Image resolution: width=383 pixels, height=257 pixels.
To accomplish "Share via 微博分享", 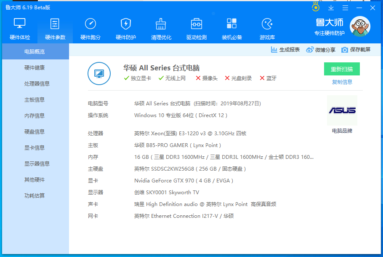I will (320, 50).
